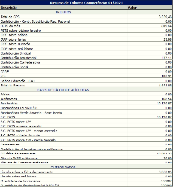Select the 'IRRF sobre pró-labore' row label
173x187 pixels.
[x=17, y=49]
